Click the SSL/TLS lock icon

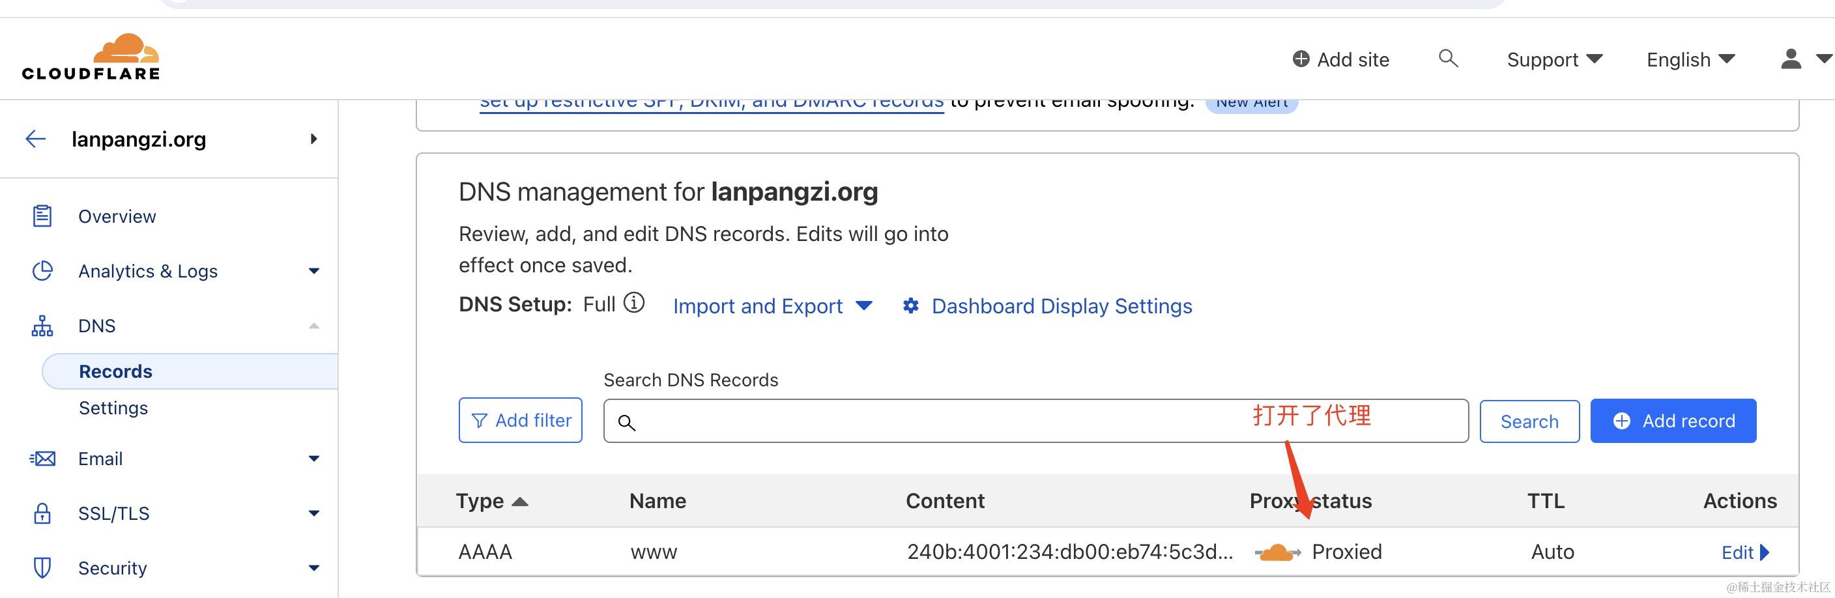42,513
